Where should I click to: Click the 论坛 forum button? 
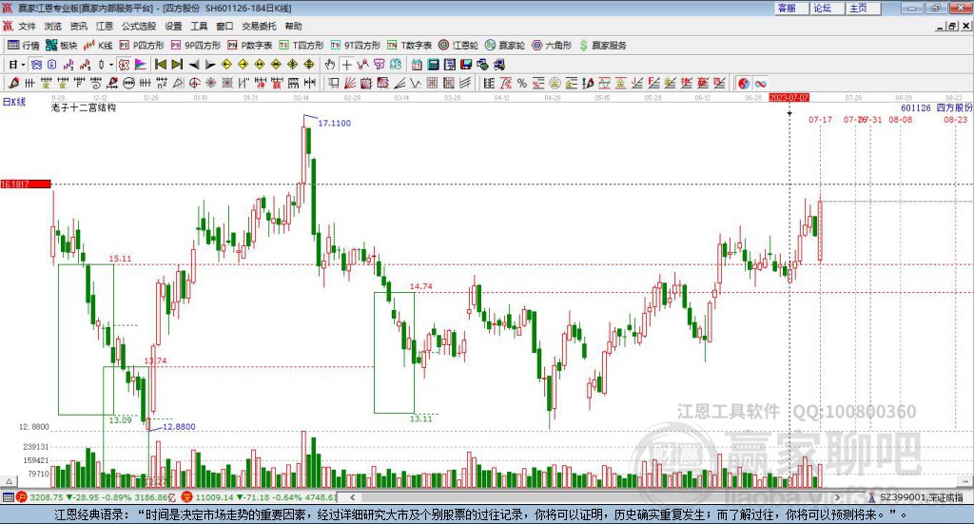tap(822, 8)
